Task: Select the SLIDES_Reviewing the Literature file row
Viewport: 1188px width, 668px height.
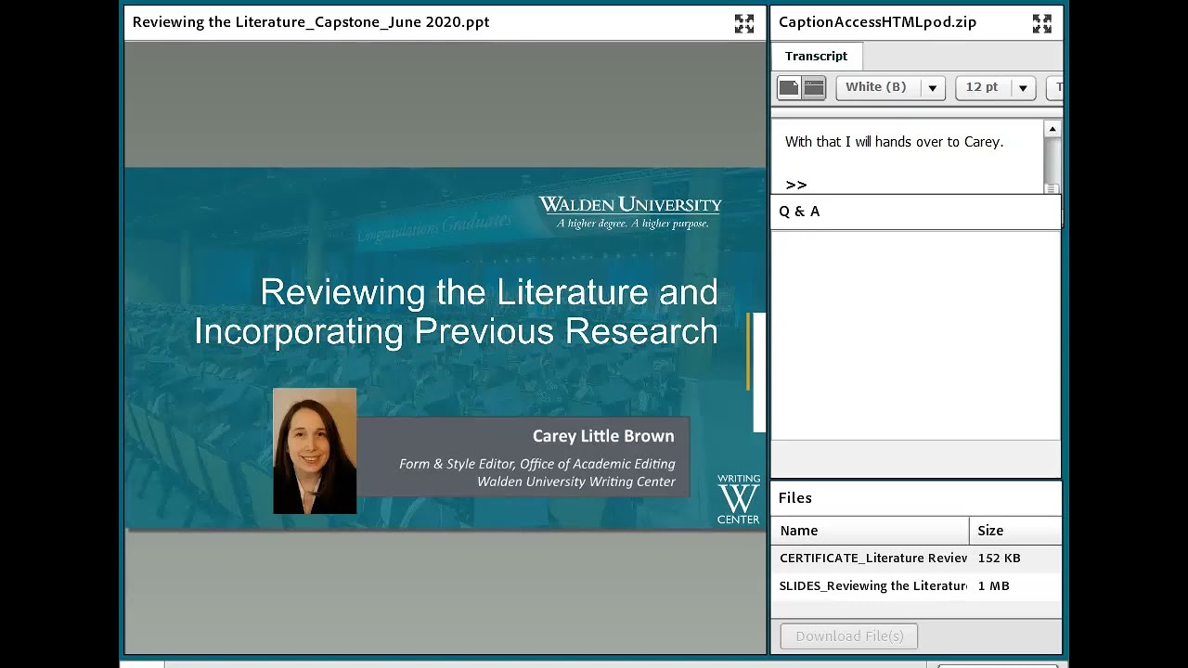Action: 916,585
